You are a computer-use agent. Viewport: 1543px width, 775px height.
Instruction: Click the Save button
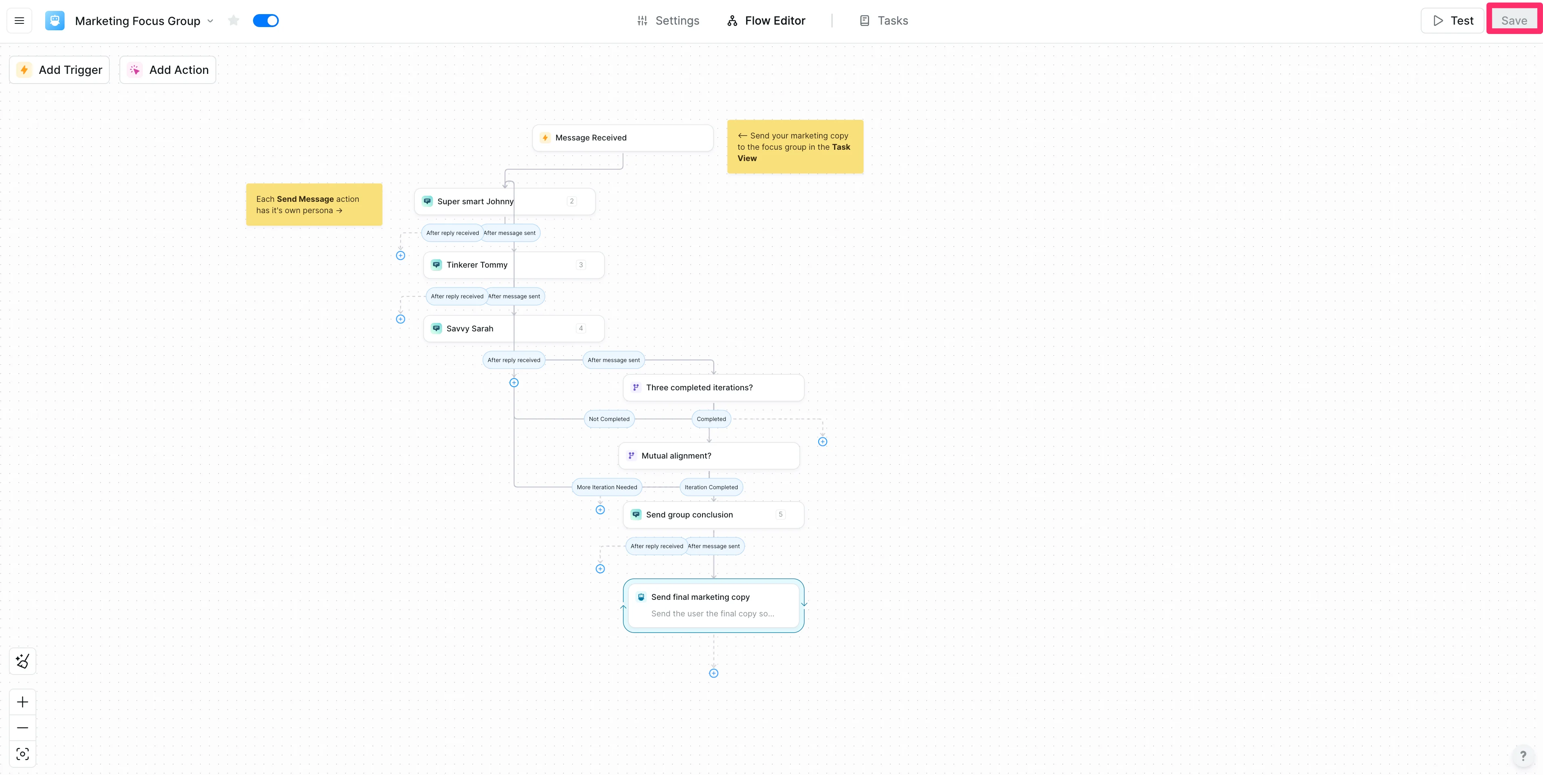(x=1514, y=21)
